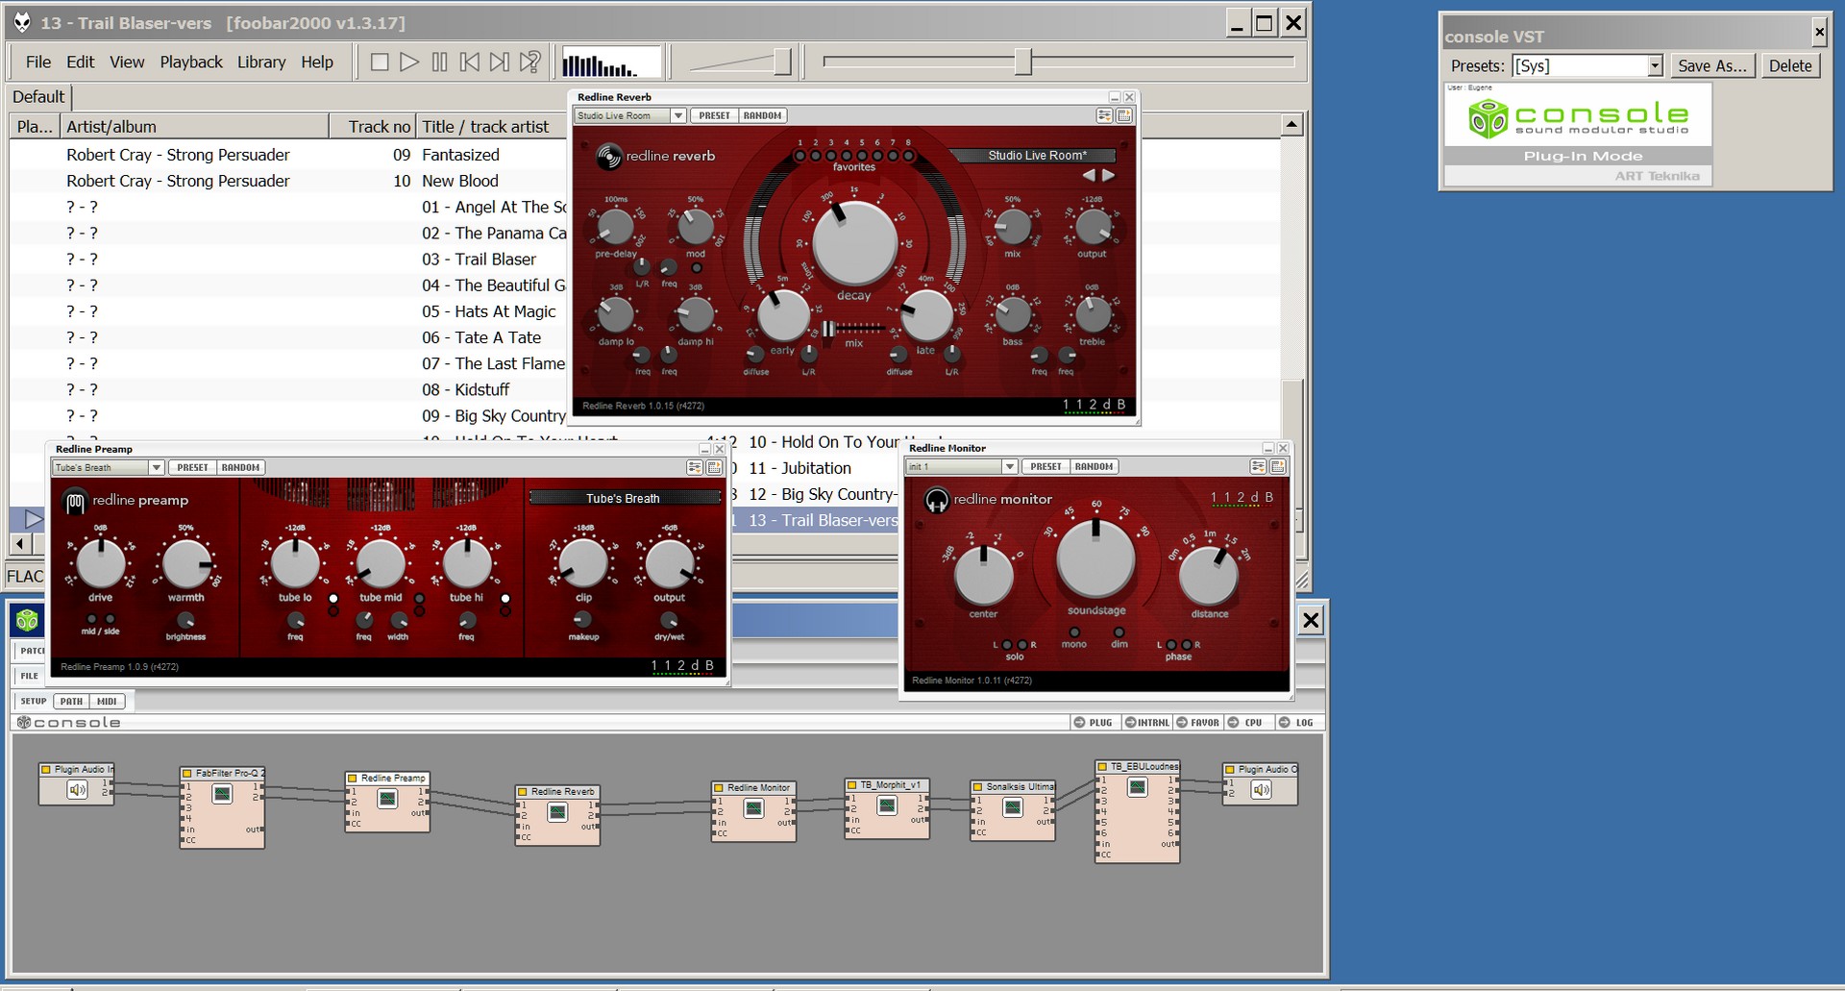This screenshot has height=991, width=1845.
Task: Open Tube's Breath preset dropdown in Preamp
Action: point(108,468)
